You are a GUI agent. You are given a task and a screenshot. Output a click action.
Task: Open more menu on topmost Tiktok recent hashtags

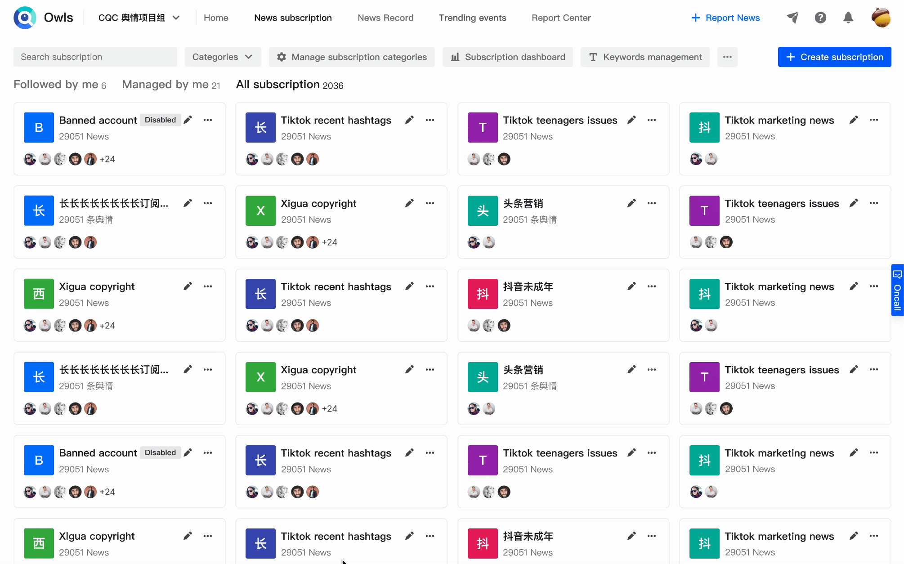click(x=430, y=120)
